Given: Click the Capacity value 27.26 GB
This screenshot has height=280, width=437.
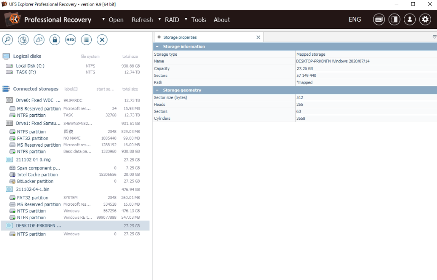Looking at the screenshot, I should [304, 68].
